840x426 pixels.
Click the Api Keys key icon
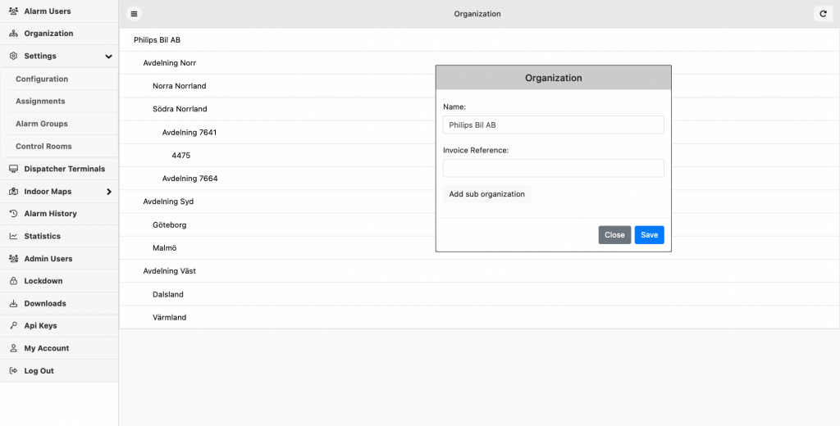13,325
